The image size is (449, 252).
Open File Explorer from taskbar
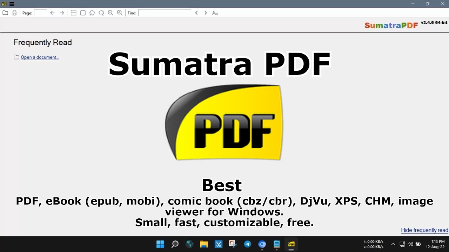click(204, 244)
